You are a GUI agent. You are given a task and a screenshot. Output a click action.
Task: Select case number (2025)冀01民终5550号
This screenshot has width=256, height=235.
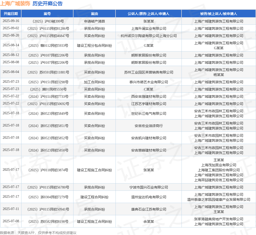pos(48,89)
